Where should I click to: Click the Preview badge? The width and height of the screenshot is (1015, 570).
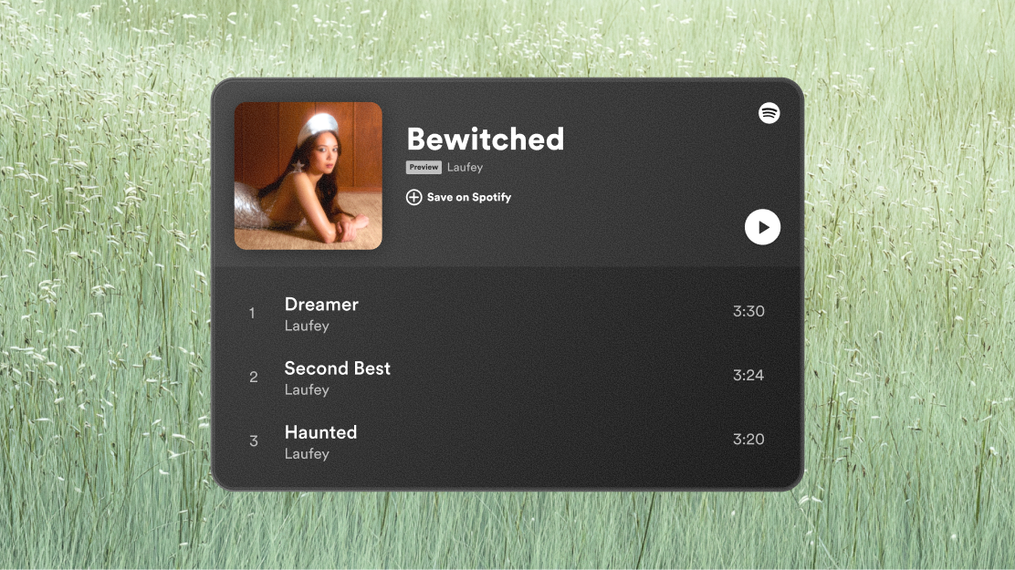click(424, 167)
